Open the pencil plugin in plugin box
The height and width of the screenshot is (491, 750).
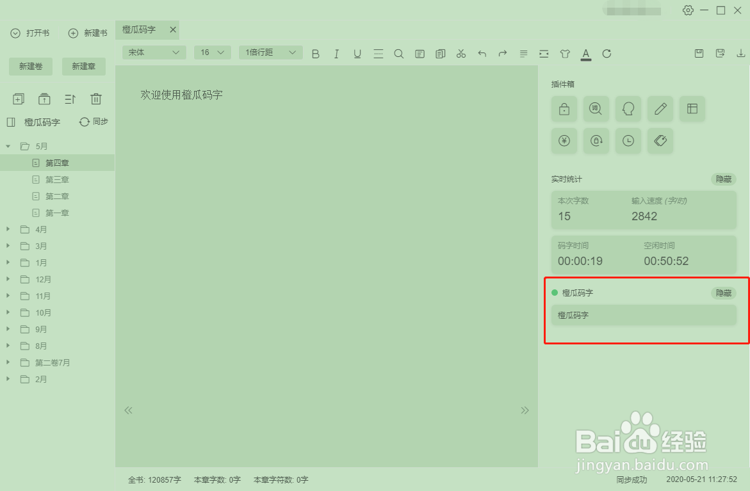pyautogui.click(x=660, y=109)
